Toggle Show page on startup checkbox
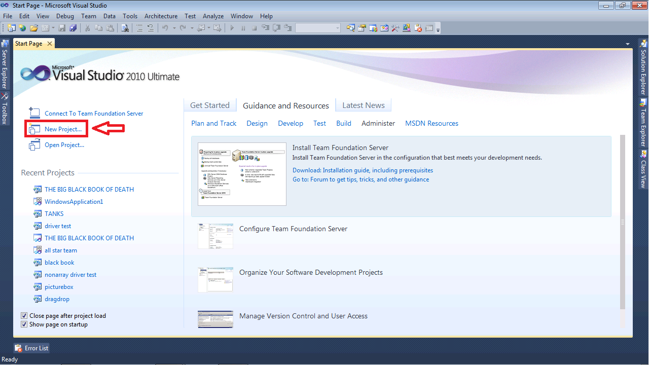 coord(24,324)
